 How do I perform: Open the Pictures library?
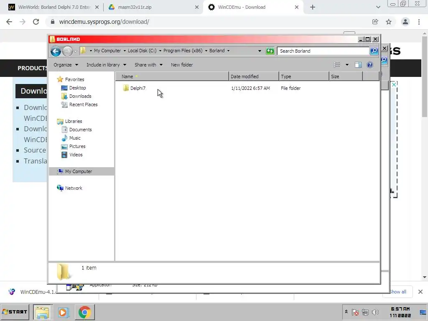point(77,146)
